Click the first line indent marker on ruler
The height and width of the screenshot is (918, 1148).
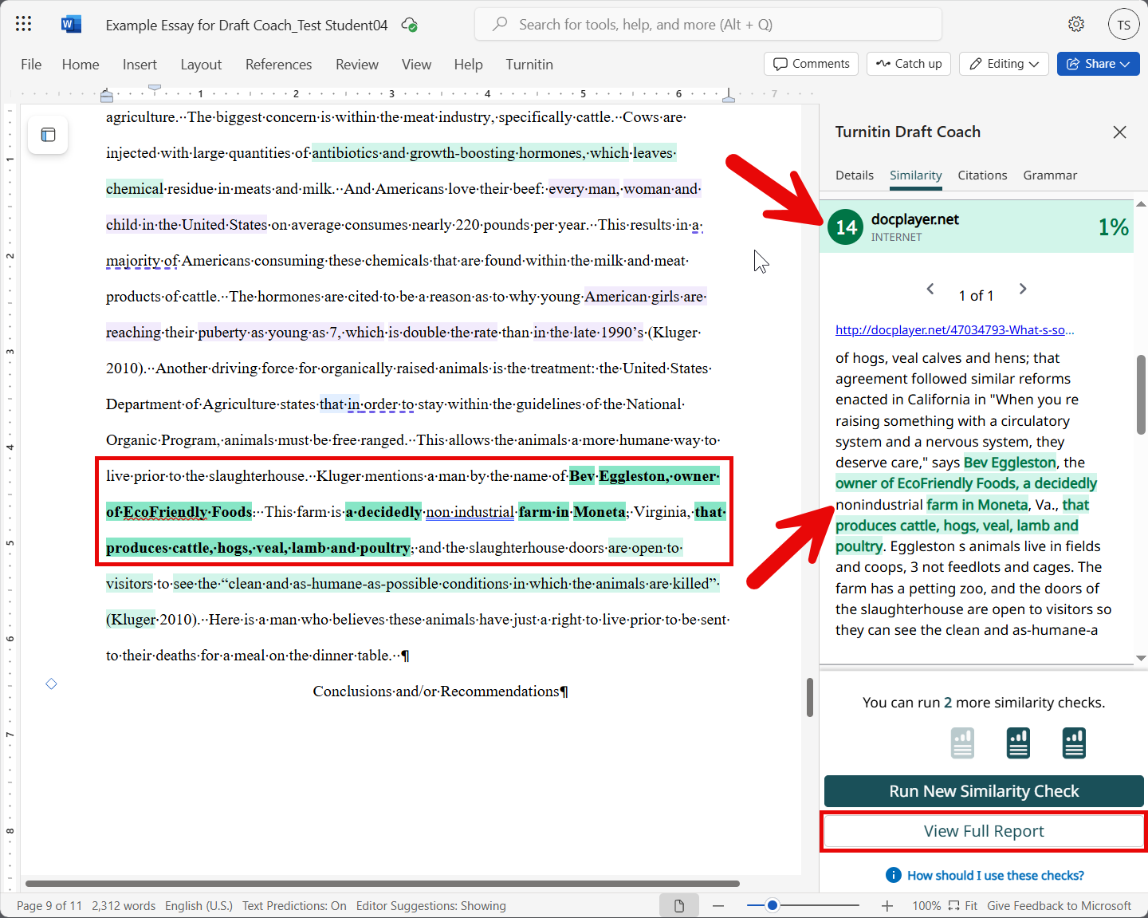(155, 87)
